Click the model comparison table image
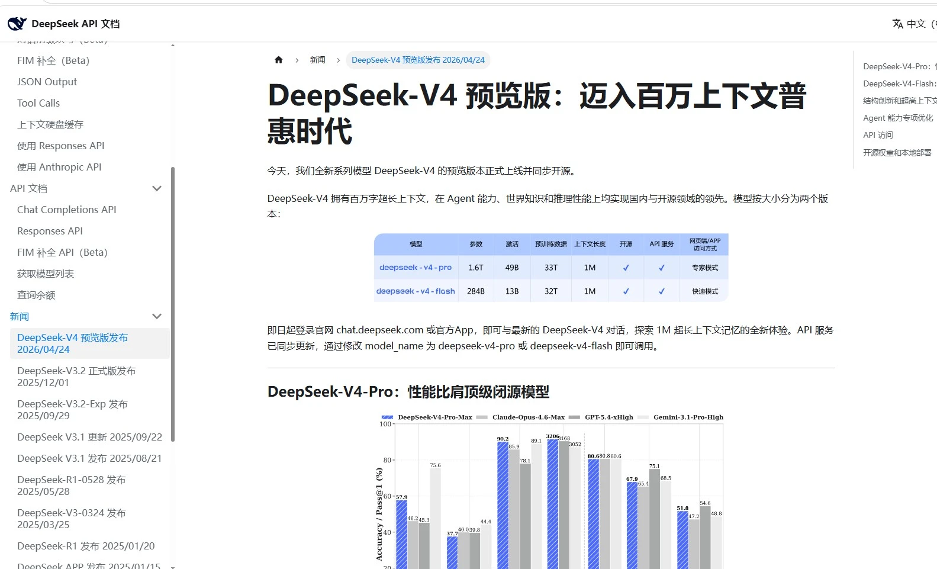Viewport: 937px width, 569px height. (551, 268)
